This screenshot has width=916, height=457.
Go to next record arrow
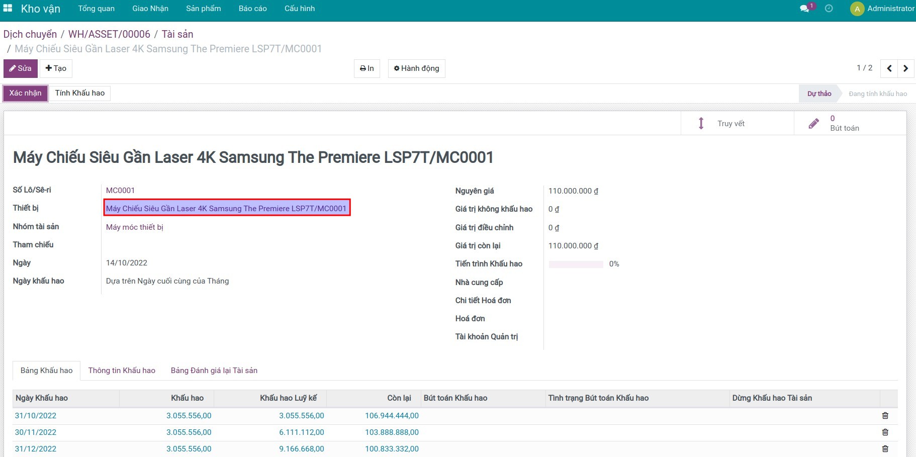[x=905, y=68]
